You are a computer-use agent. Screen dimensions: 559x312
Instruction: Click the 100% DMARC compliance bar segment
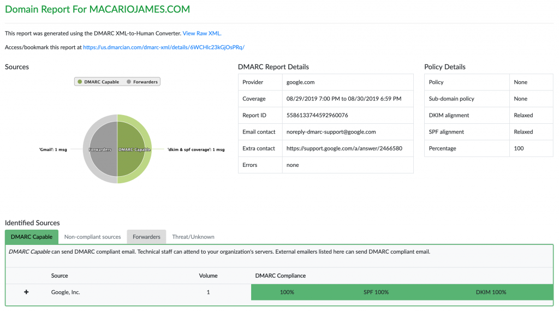pos(287,292)
